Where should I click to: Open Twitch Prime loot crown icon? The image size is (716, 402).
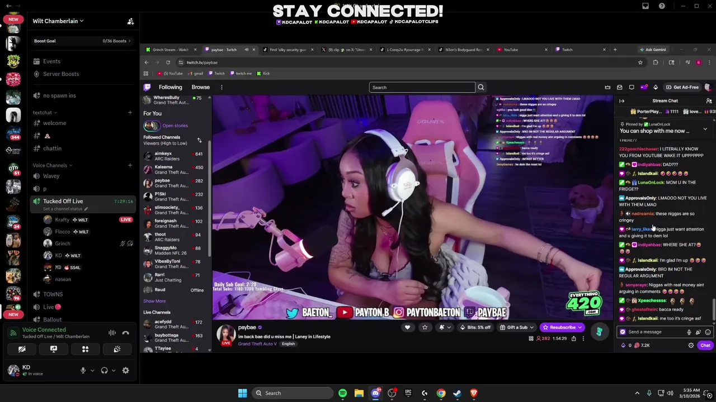607,87
